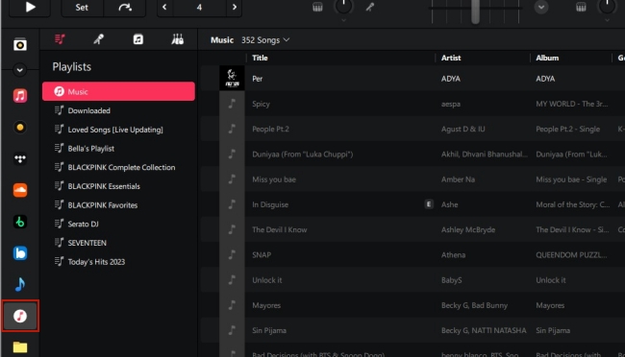
Task: Switch to the Playlists tab icon
Action: coord(60,39)
